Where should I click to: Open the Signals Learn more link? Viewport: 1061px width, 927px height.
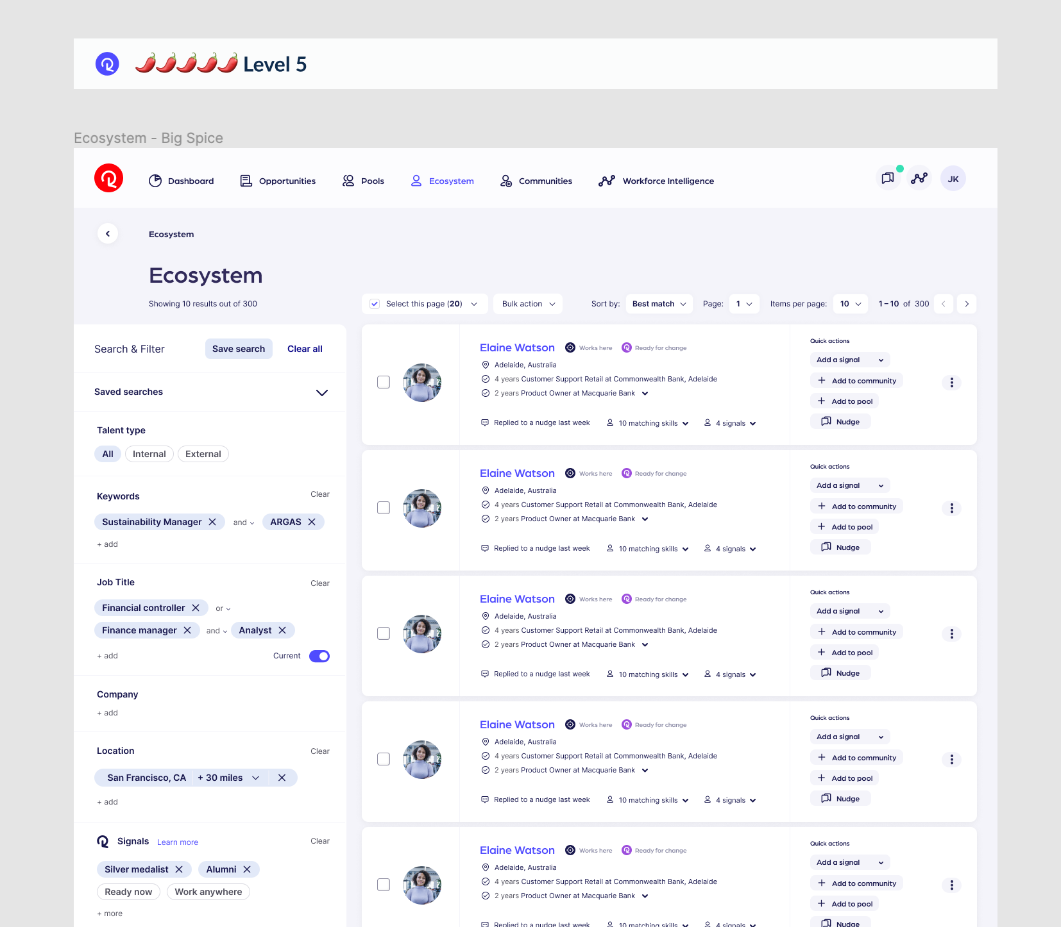(178, 842)
